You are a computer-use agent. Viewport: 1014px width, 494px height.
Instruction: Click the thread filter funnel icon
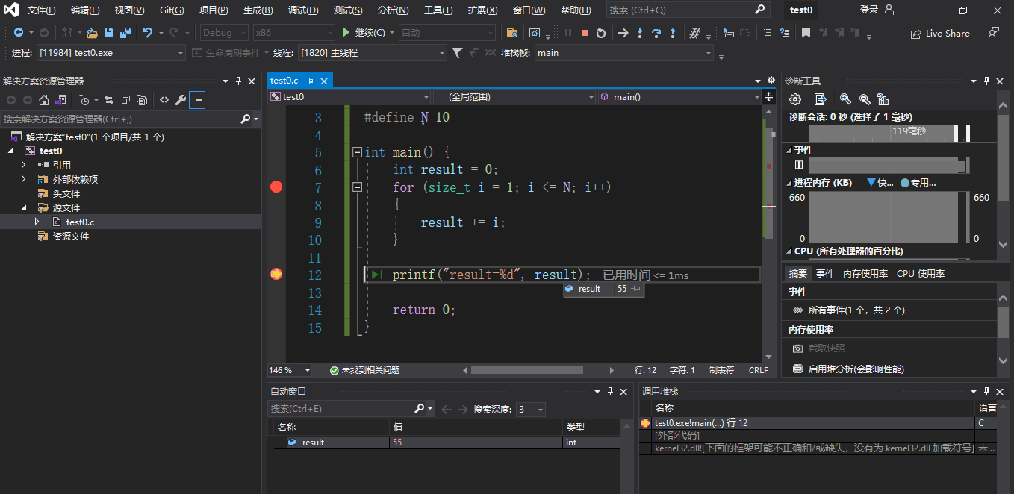coord(457,52)
